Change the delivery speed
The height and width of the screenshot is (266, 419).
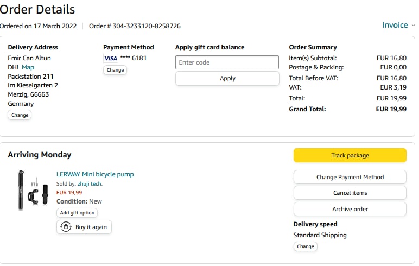click(305, 246)
